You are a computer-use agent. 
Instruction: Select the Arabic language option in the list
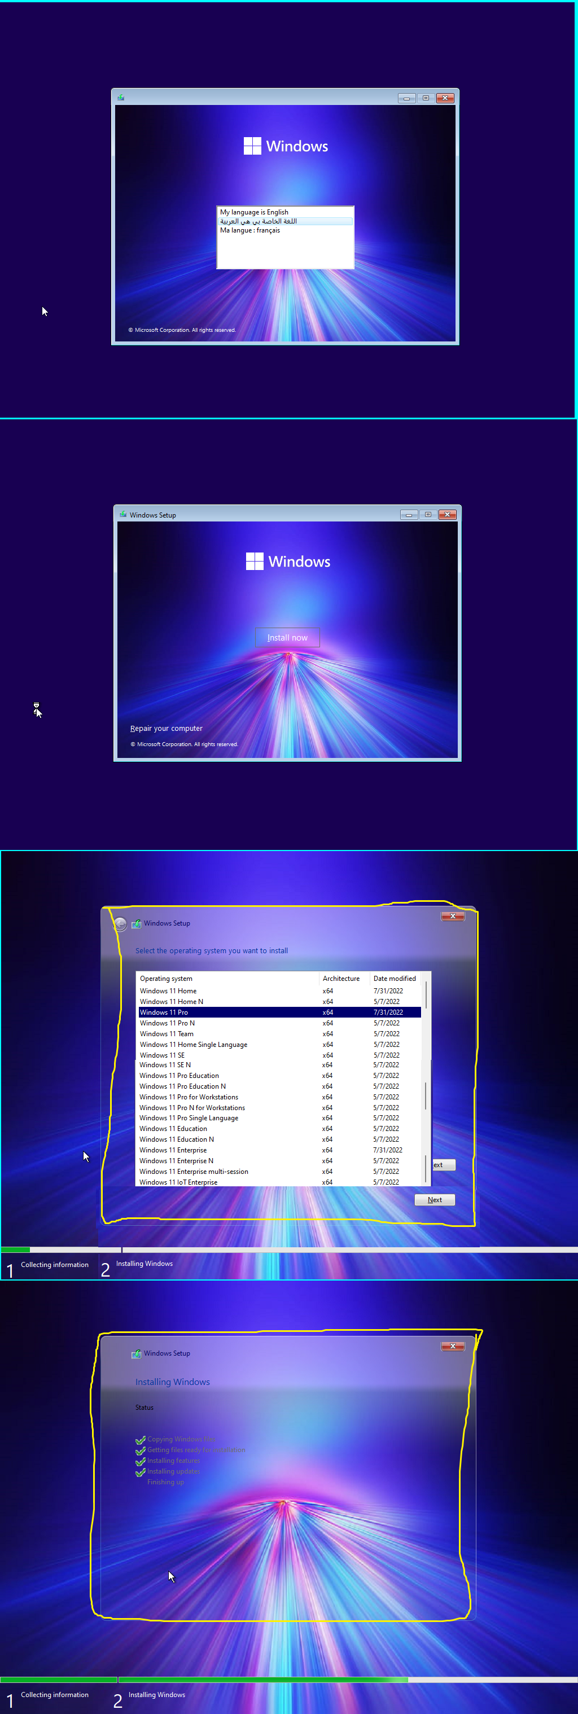[x=286, y=221]
